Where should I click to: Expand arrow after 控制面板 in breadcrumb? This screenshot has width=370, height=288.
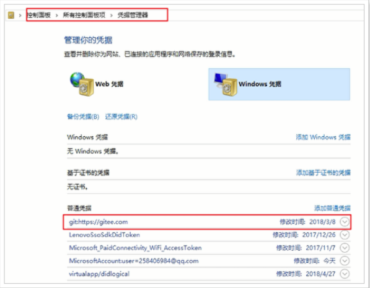pos(56,15)
